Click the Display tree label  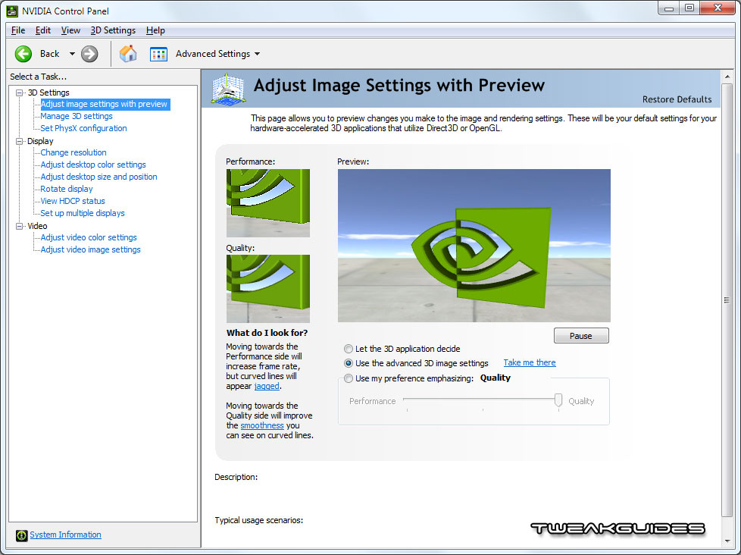[x=40, y=141]
